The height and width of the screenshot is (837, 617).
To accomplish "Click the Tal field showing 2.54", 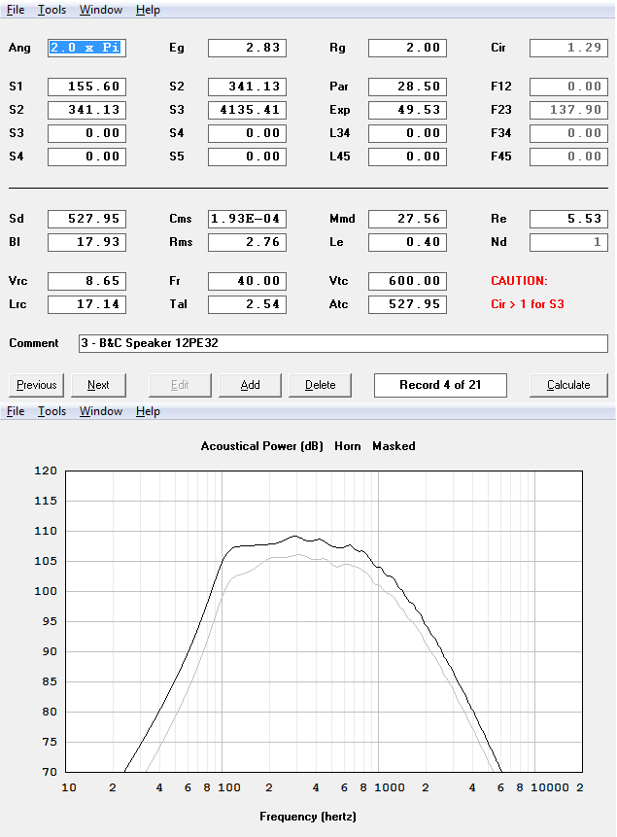I will pyautogui.click(x=247, y=305).
